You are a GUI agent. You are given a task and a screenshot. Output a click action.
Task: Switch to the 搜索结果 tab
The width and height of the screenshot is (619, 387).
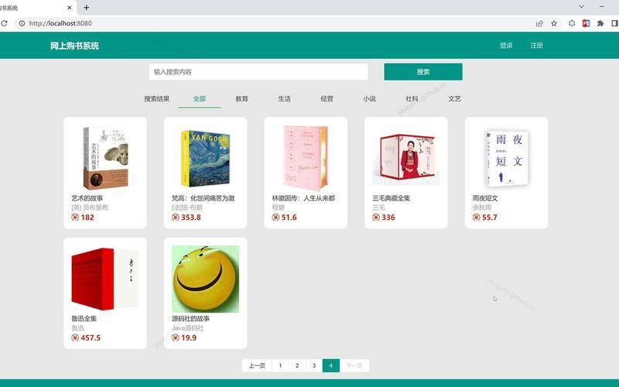coord(157,99)
